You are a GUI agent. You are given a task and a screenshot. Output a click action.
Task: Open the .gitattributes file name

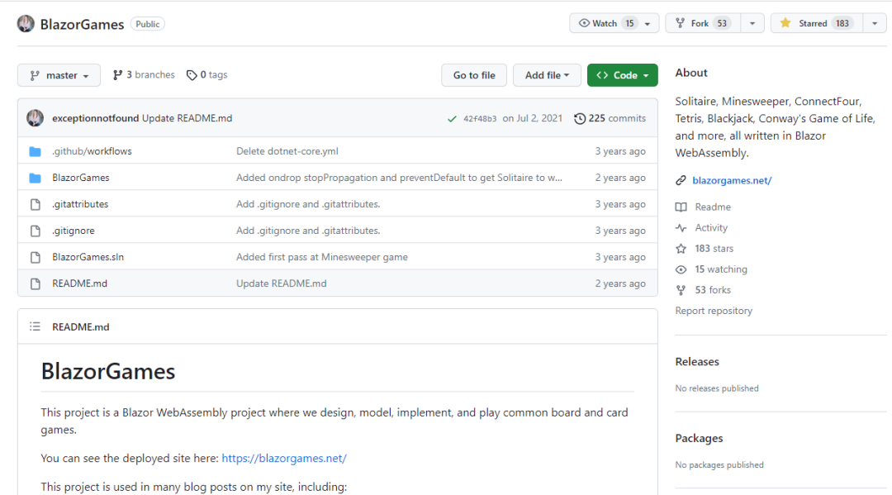pos(80,204)
